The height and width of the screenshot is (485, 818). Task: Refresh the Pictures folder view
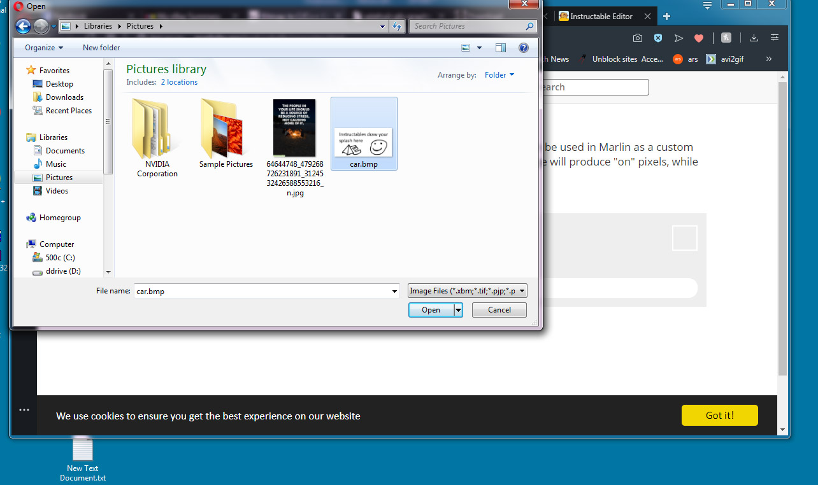point(398,26)
